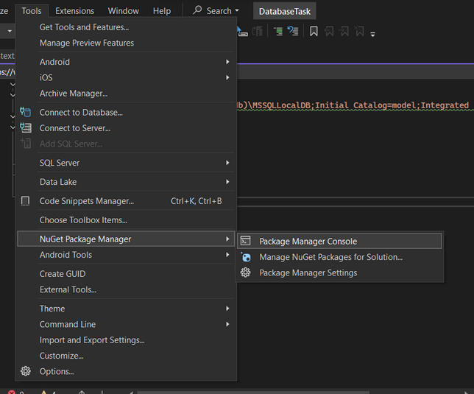474x394 pixels.
Task: Open the toolbar overflow options dropdown
Action: [x=373, y=34]
